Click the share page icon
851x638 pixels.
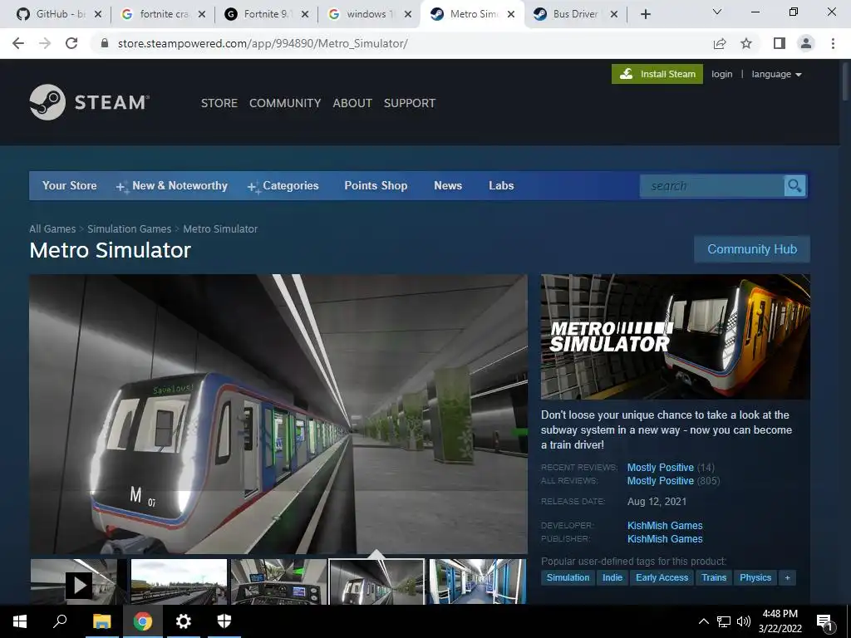[720, 43]
